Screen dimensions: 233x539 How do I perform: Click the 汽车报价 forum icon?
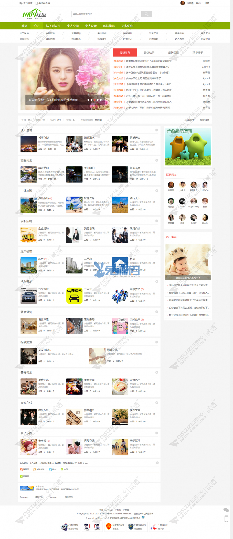pyautogui.click(x=28, y=296)
